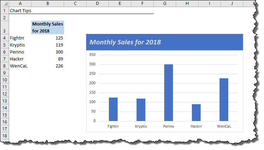This screenshot has height=150, width=264.
Task: Click the cell with value 89
Action: click(x=48, y=59)
